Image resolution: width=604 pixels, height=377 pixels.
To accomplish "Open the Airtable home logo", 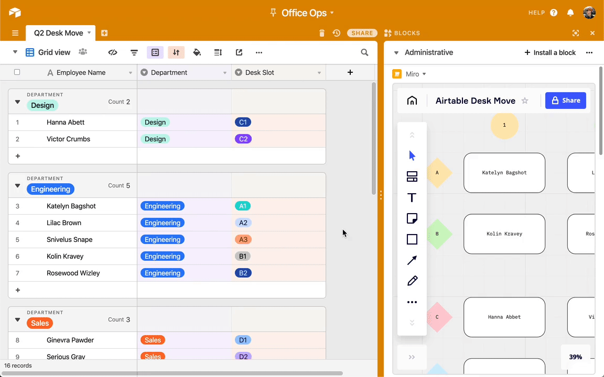I will coord(15,13).
